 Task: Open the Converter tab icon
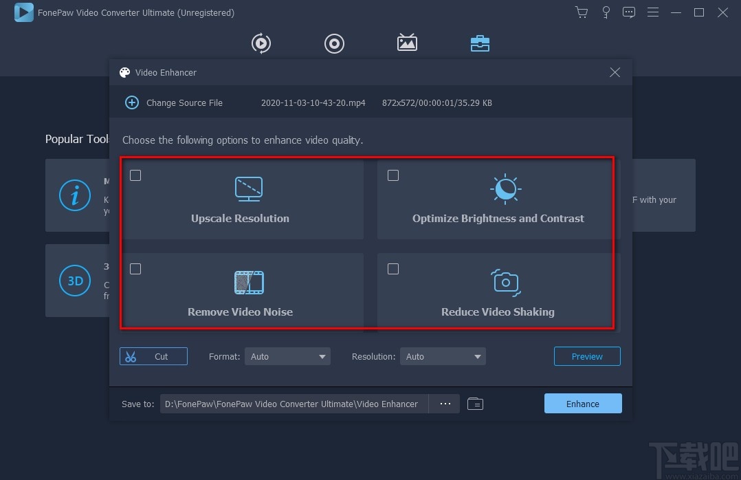tap(261, 43)
